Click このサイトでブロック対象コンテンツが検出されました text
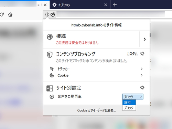The width and height of the screenshot is (172, 129). [x=92, y=61]
